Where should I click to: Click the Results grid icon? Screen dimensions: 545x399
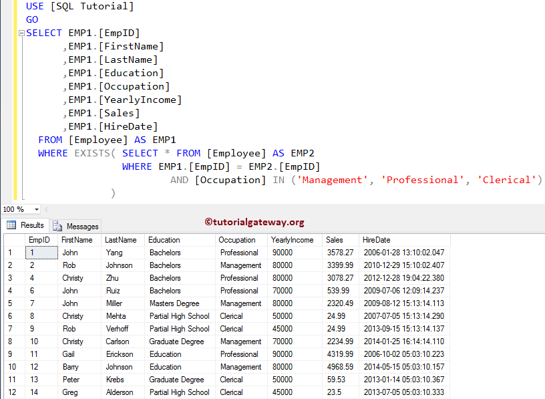click(x=12, y=225)
